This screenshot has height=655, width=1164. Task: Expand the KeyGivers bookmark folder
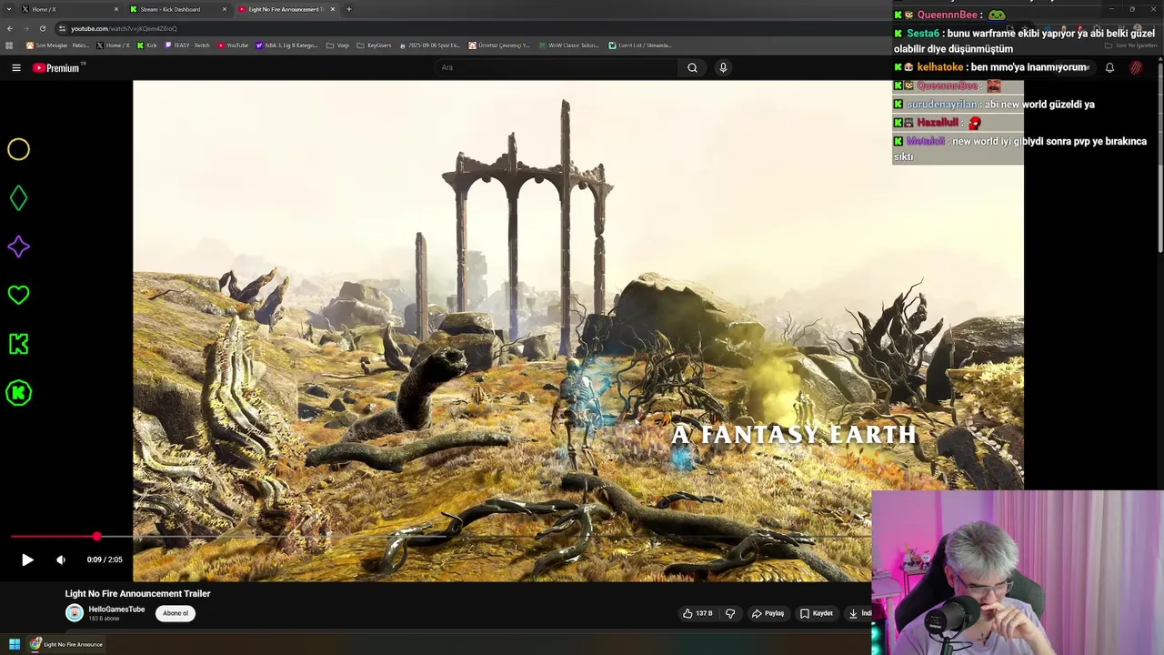[374, 45]
